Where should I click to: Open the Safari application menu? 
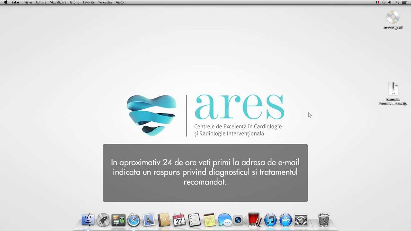(16, 2)
